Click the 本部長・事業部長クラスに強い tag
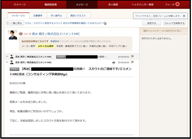Screen dimensions: 192x139 point(72,46)
